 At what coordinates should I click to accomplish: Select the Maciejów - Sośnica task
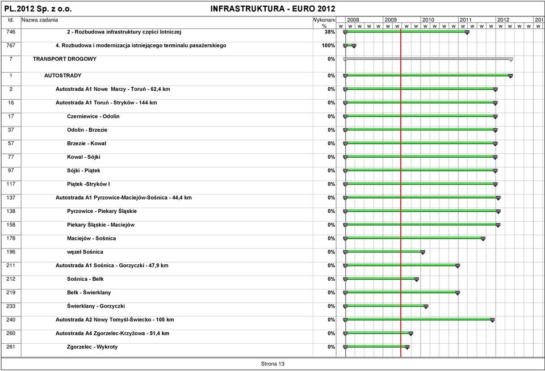point(91,238)
